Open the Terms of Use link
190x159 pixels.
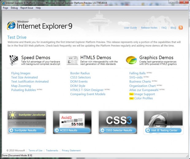(x=35, y=150)
